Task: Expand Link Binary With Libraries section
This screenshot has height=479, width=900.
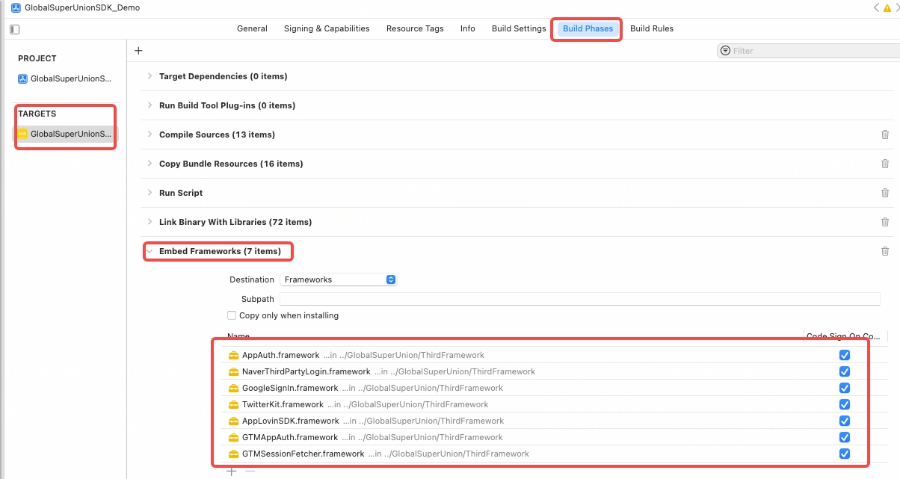Action: click(150, 222)
